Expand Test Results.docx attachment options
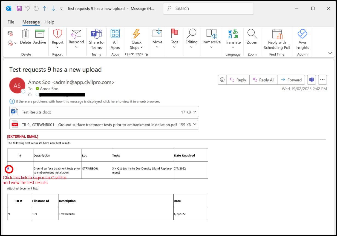337x236 pixels. coord(195,112)
